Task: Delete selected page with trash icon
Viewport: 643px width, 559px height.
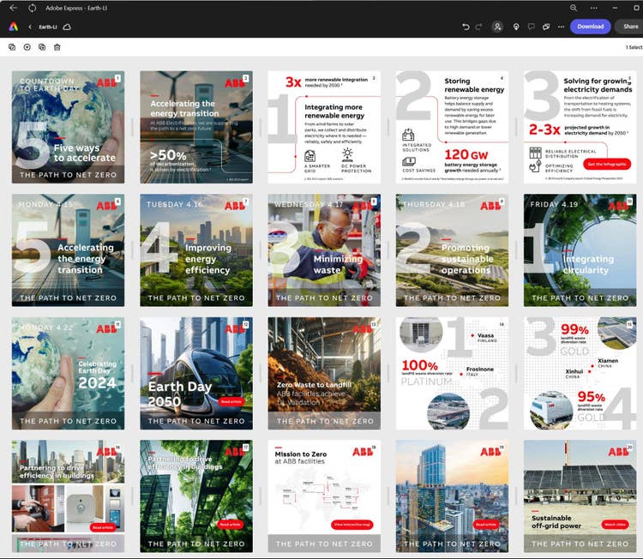Action: pyautogui.click(x=57, y=47)
